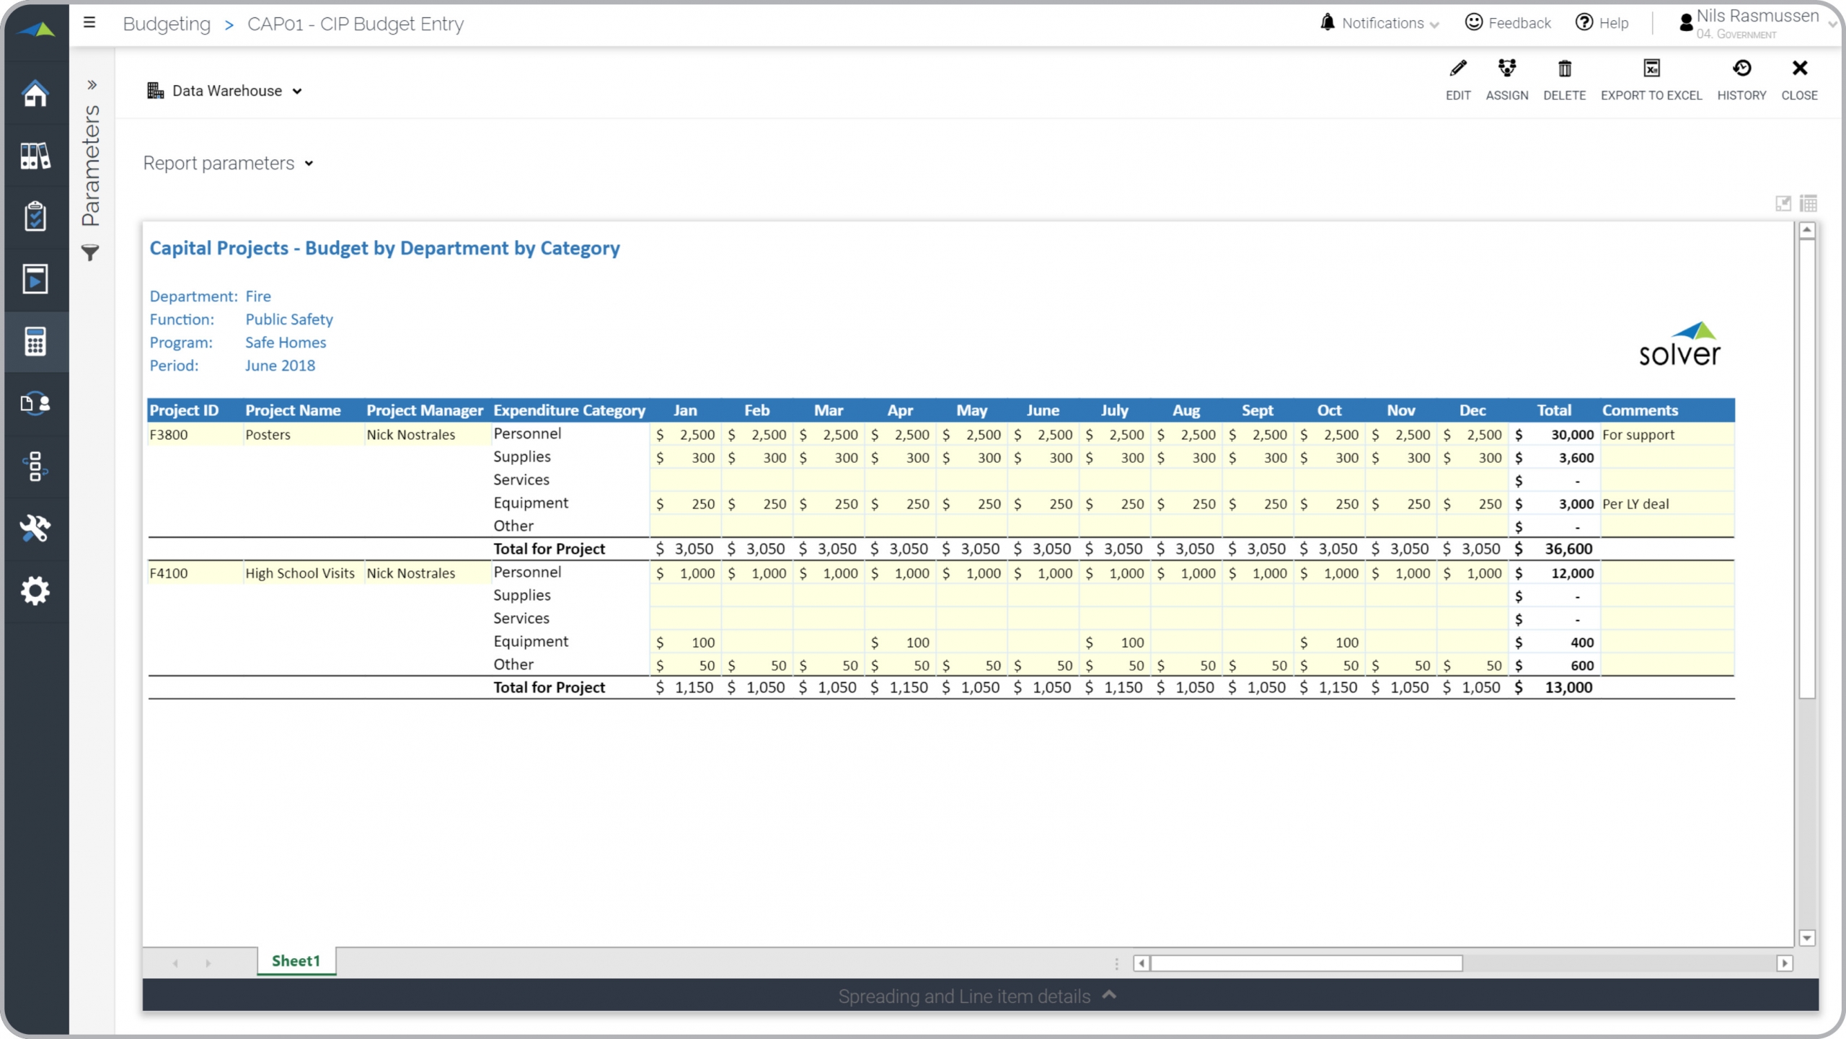The width and height of the screenshot is (1846, 1039).
Task: Open the settings gear in sidebar
Action: pyautogui.click(x=35, y=591)
